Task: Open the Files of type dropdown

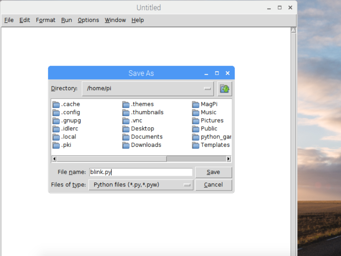Action: pyautogui.click(x=141, y=185)
